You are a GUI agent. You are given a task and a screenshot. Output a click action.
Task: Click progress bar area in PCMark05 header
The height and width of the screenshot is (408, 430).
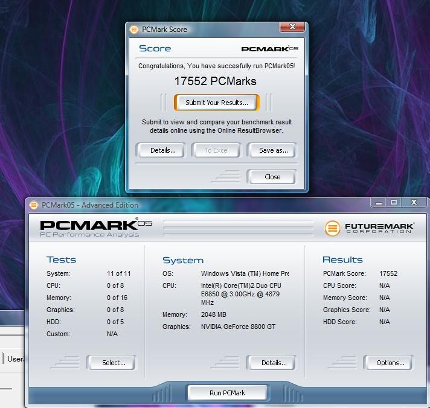238,228
